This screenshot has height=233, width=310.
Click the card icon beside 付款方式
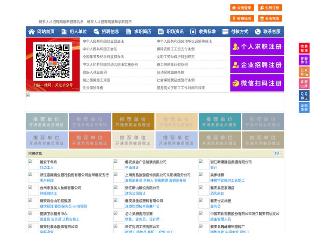pos(225,31)
